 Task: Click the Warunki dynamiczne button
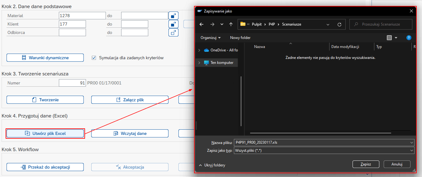coord(45,58)
